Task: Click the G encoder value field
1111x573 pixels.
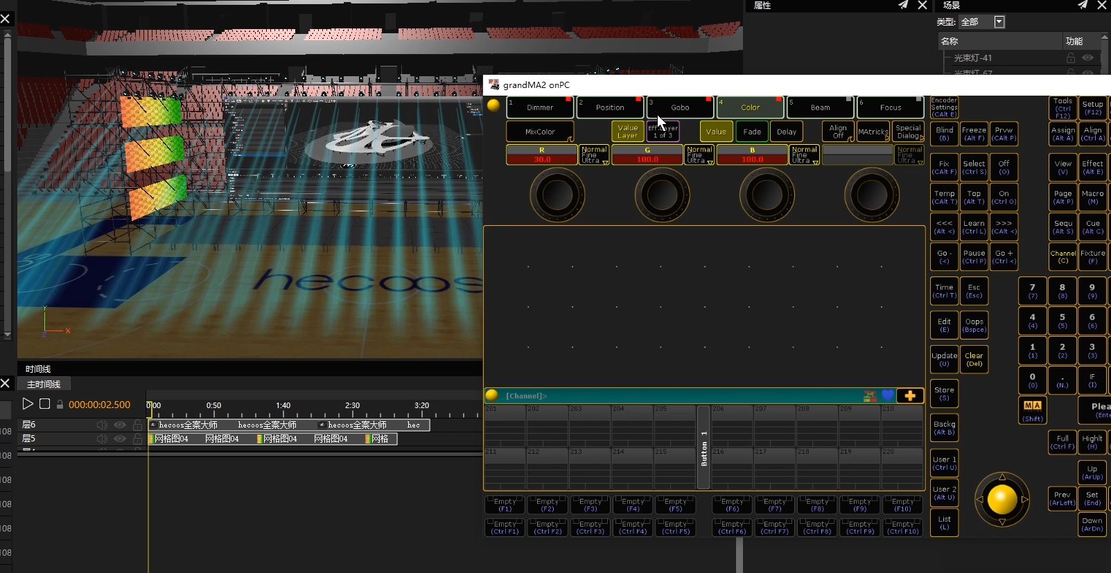Action: pos(647,159)
